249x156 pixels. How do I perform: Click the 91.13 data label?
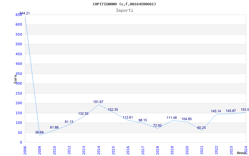69,122
